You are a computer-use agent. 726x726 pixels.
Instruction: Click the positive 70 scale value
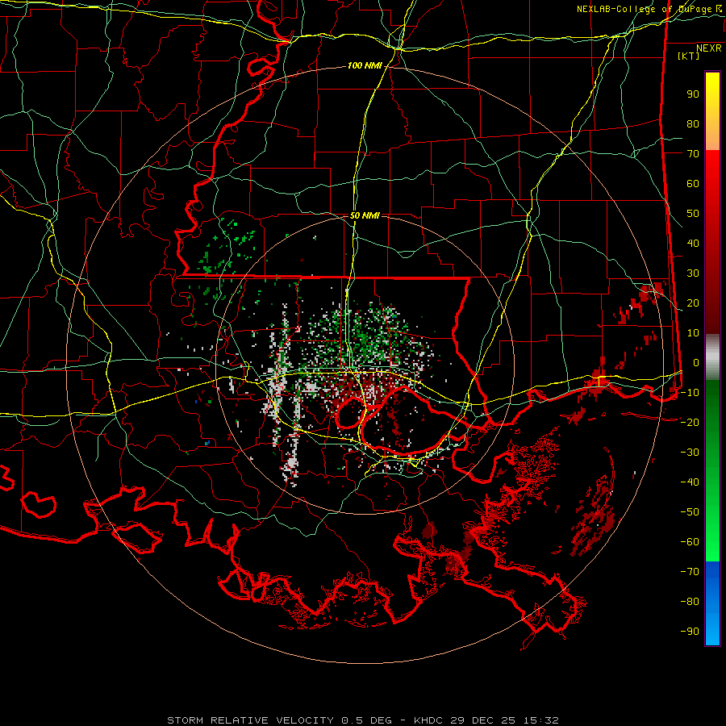point(693,154)
